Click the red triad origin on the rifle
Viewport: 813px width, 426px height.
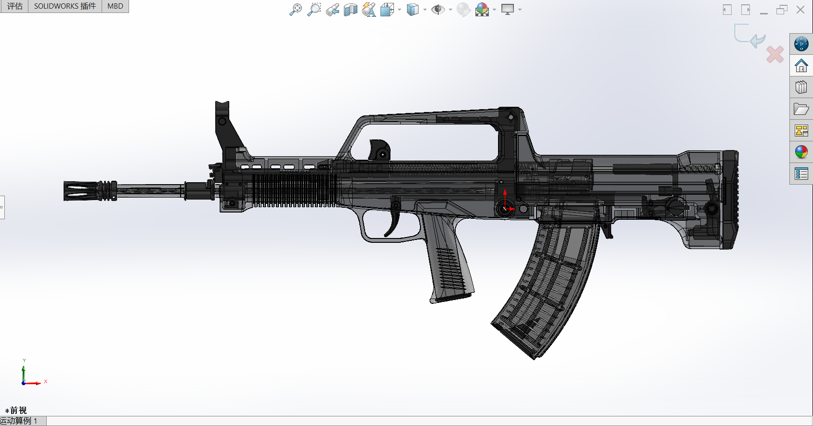tap(505, 208)
